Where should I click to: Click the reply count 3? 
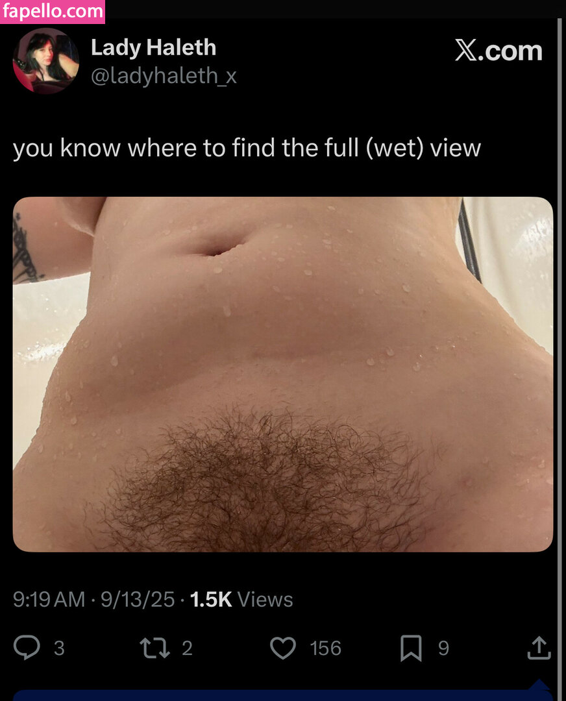coord(59,648)
